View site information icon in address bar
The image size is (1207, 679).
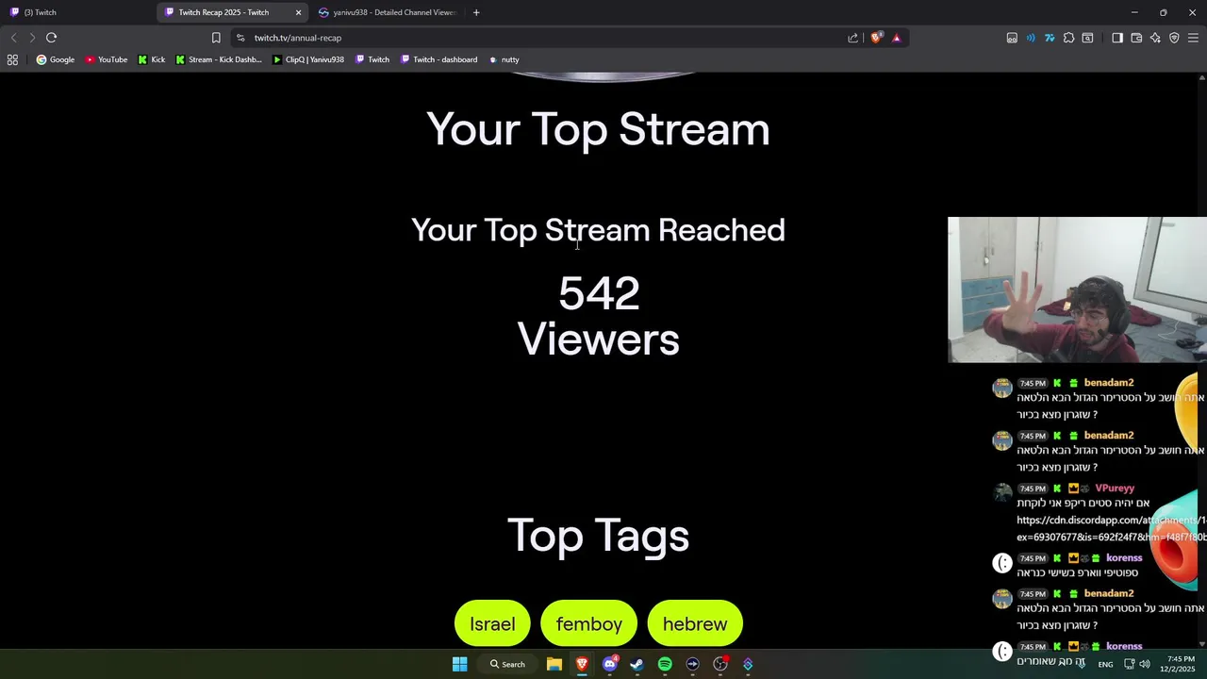point(240,38)
